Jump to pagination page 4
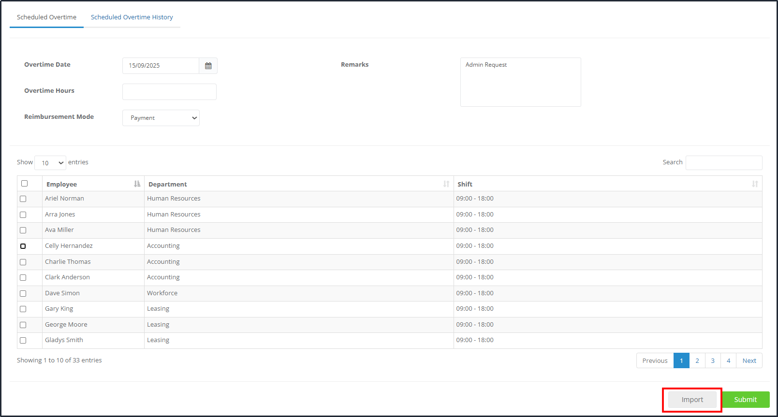778x417 pixels. (728, 360)
